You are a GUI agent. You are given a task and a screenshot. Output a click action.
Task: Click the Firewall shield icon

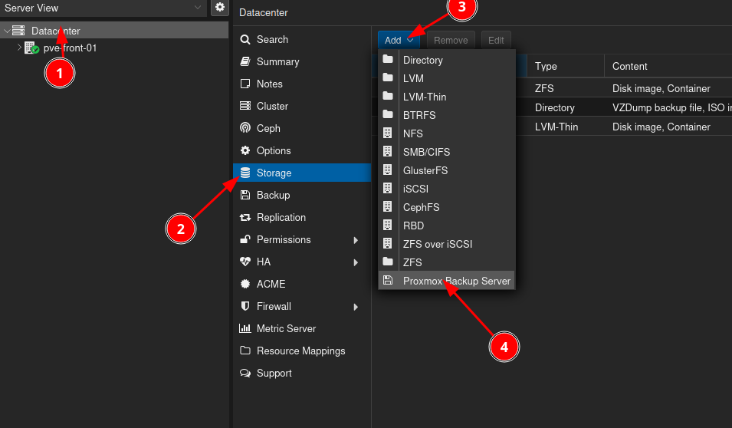[245, 306]
